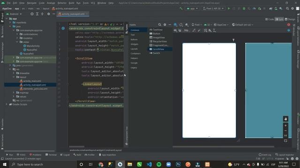Open Layout Inspector from status bar
The image size is (300, 168).
285,154
